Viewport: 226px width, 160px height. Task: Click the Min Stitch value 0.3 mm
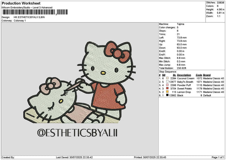pos(181,62)
